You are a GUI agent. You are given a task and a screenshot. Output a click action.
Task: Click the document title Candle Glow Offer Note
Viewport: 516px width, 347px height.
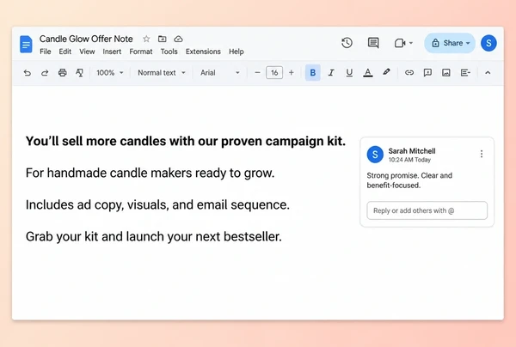pyautogui.click(x=86, y=39)
